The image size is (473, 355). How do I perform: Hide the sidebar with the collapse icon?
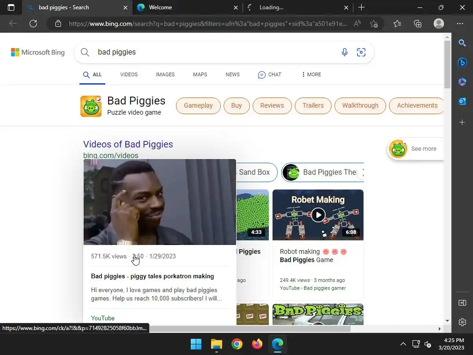click(x=462, y=303)
